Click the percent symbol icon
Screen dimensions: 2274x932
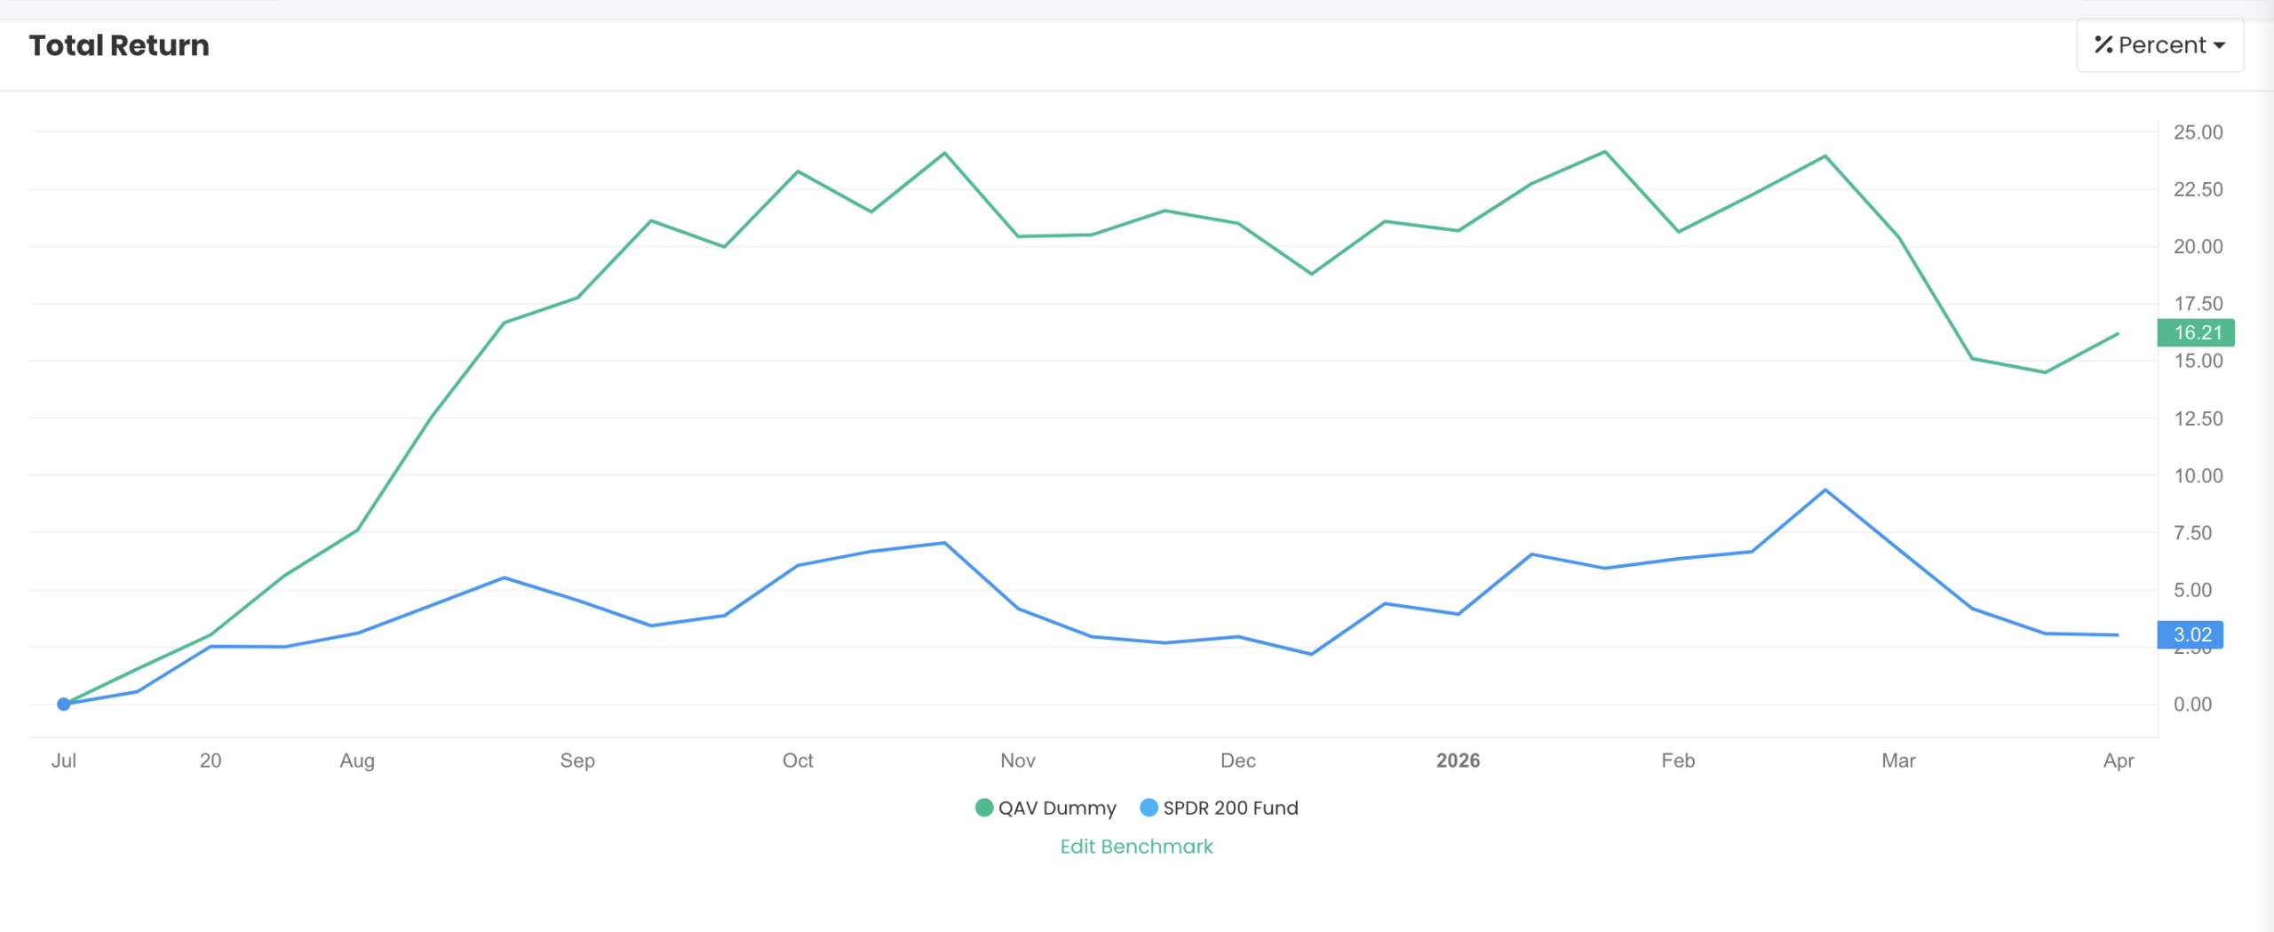coord(2103,44)
